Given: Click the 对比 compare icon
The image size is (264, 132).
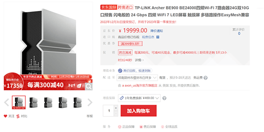Looking at the screenshot, I should (x=18, y=116).
